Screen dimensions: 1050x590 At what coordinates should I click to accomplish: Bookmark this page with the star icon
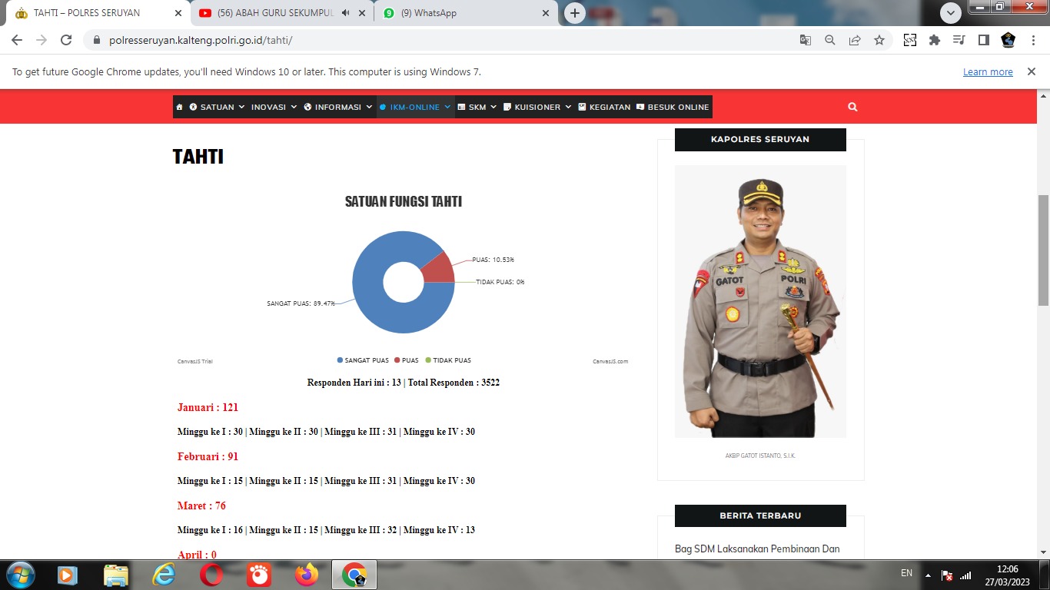tap(879, 41)
